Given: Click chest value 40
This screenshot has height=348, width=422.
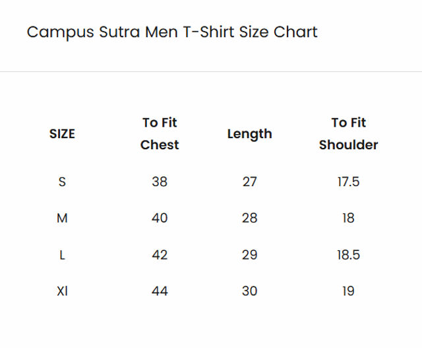Looking at the screenshot, I should [x=160, y=218].
